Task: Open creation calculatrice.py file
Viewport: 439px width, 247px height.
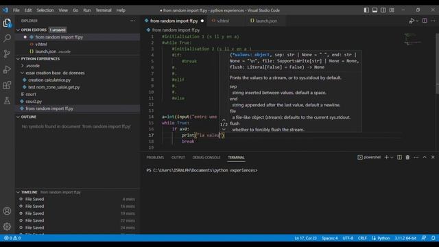Action: point(49,80)
